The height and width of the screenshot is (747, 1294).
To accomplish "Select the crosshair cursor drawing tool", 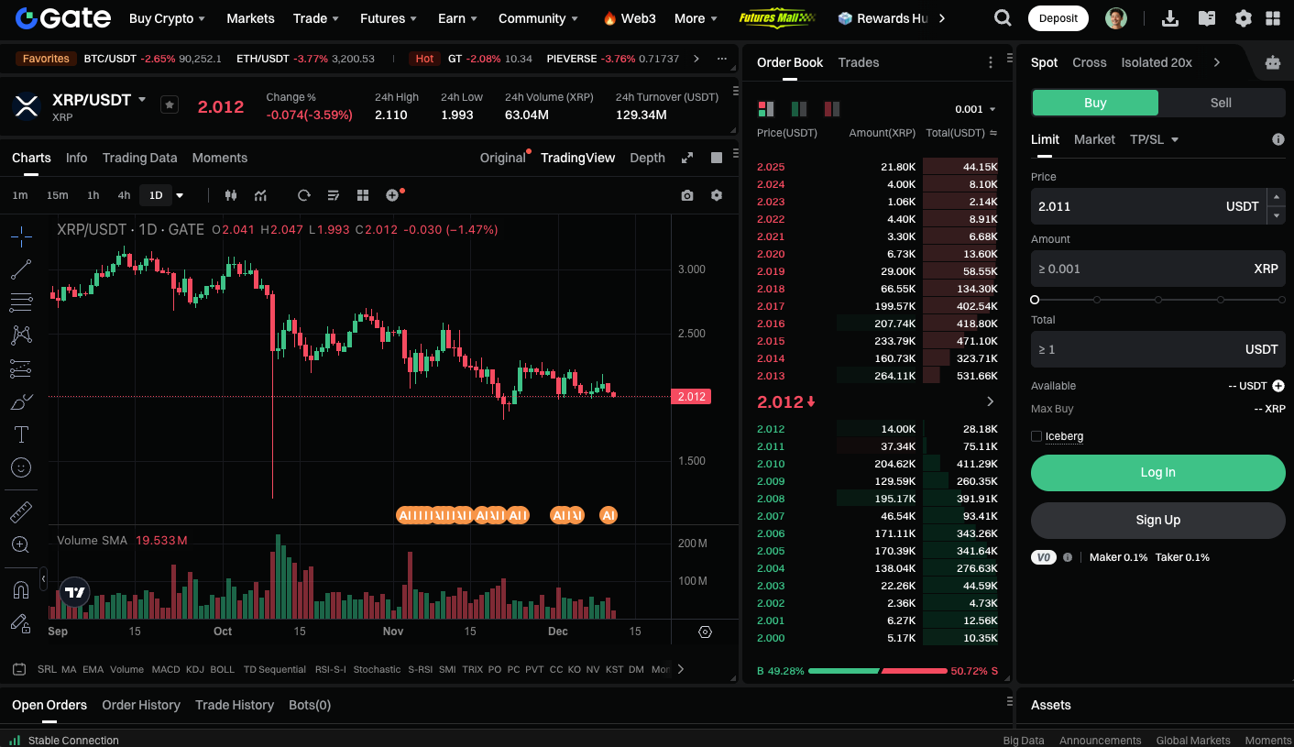I will click(x=21, y=236).
